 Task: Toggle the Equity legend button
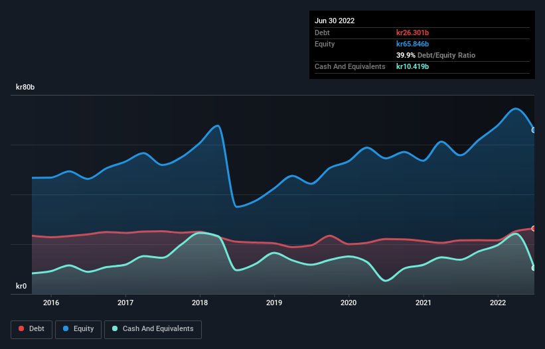click(x=78, y=329)
